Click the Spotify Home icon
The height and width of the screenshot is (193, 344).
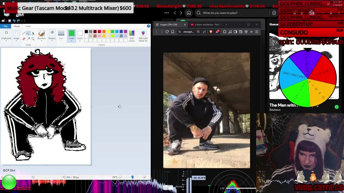pyautogui.click(x=189, y=13)
